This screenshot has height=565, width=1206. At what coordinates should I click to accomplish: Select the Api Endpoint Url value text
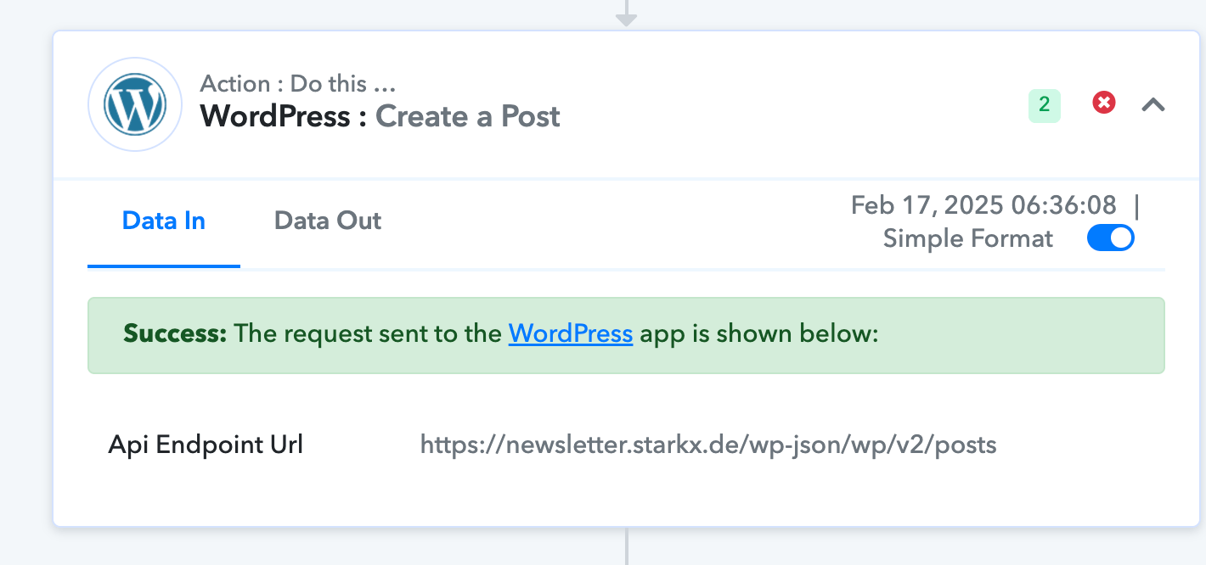[708, 445]
